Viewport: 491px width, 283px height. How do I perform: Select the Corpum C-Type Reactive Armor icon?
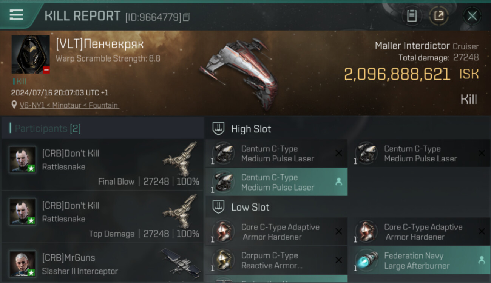point(223,260)
